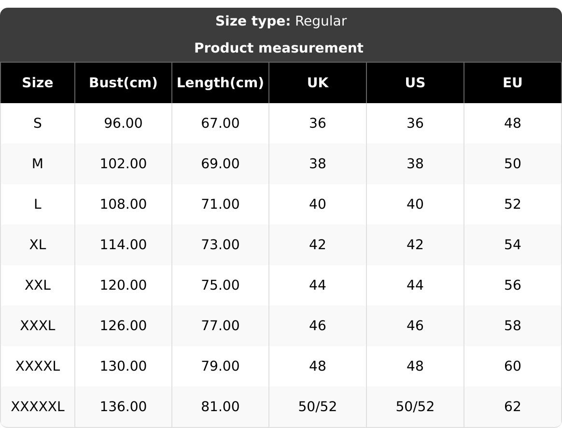Select the M size row label
Screen dimensions: 562x428
click(x=38, y=164)
